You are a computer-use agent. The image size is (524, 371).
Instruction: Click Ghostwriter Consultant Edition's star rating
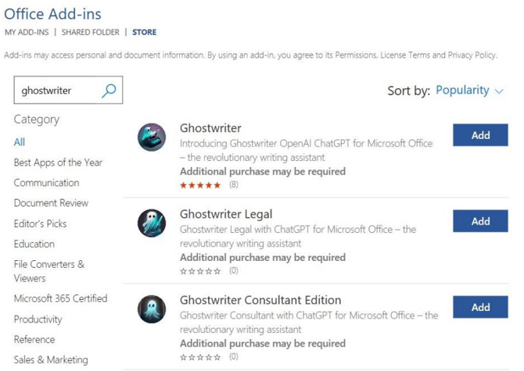200,357
